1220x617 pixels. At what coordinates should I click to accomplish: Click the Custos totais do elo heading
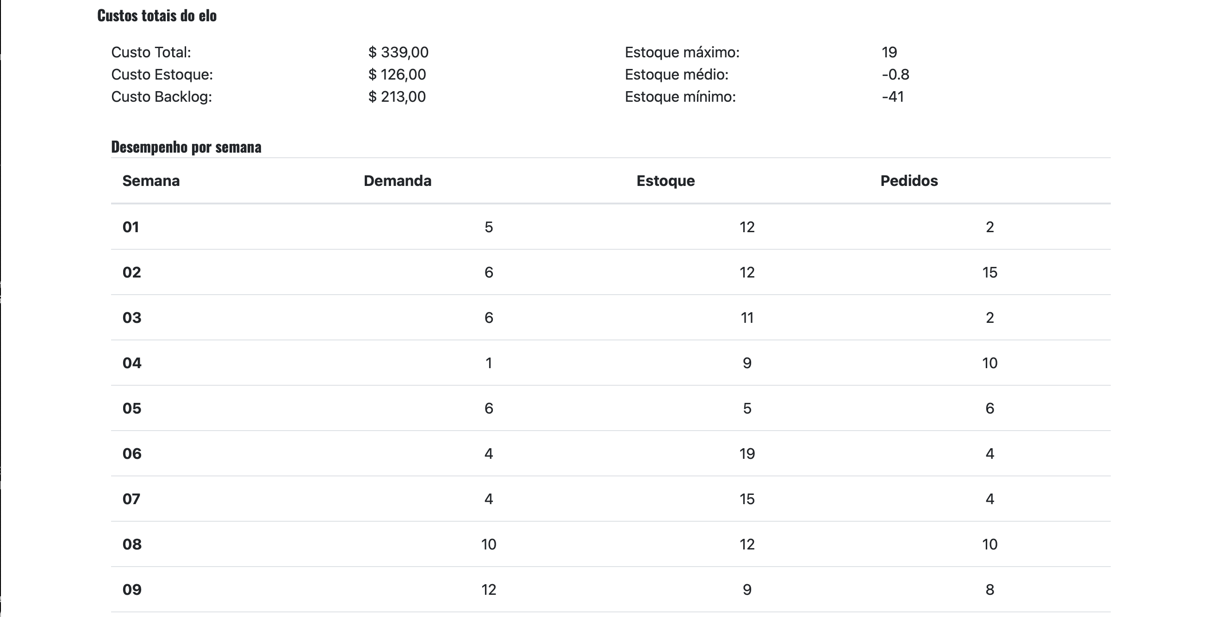pos(157,16)
